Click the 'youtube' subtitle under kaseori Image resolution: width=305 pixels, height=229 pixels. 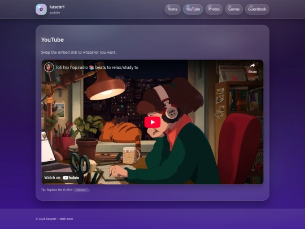point(55,12)
